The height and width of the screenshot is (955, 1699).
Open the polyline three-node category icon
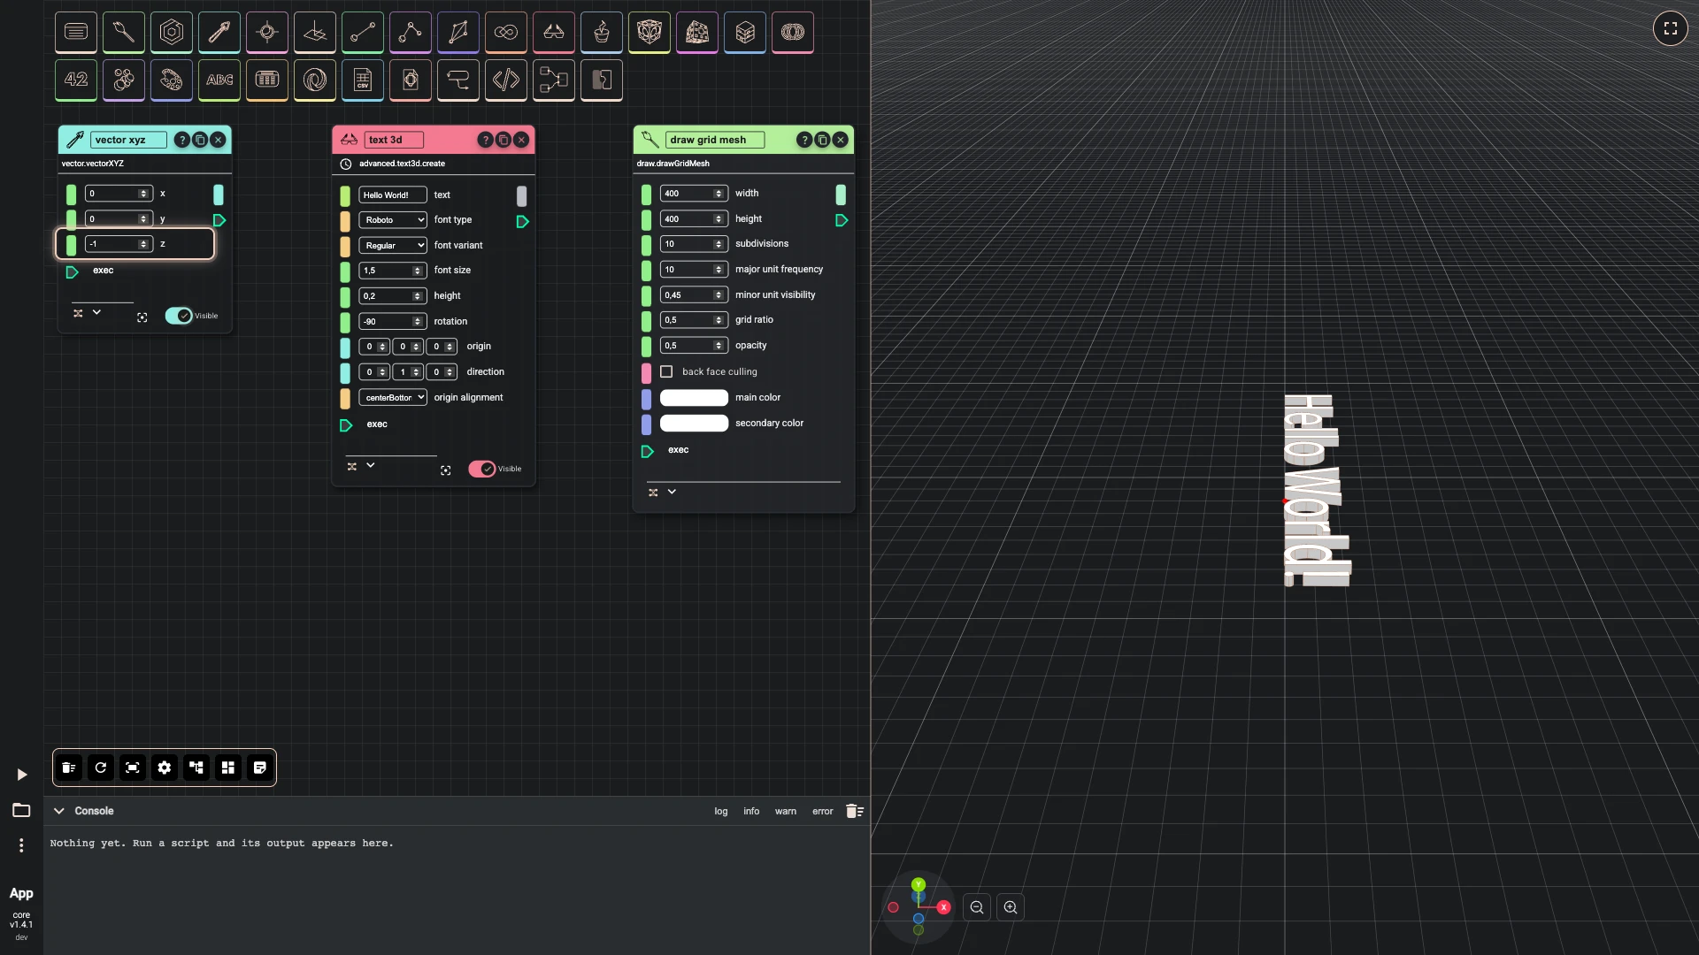411,32
